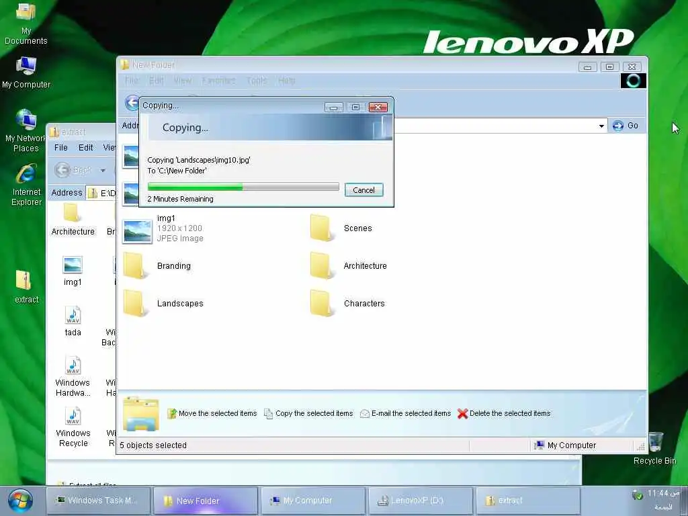Switch to extract taskbar button
Screen dimensions: 688x516
coord(528,500)
